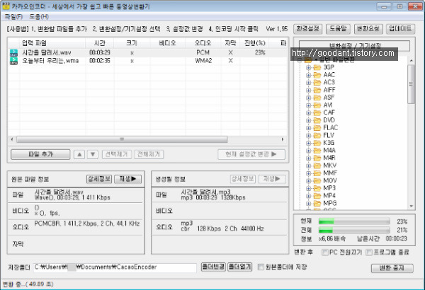
Task: Click the FLV folder icon
Action: [317, 135]
